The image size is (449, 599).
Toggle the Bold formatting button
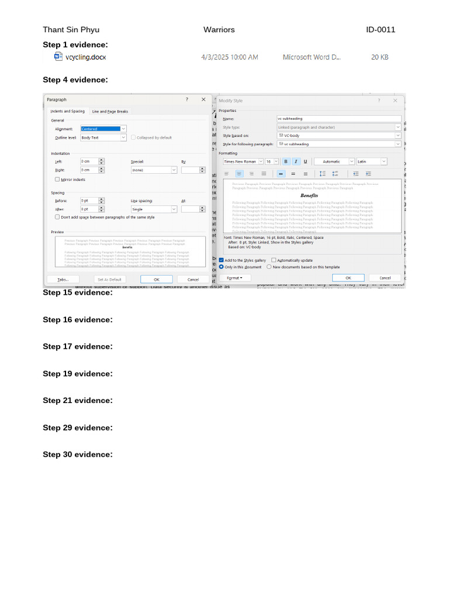(285, 161)
